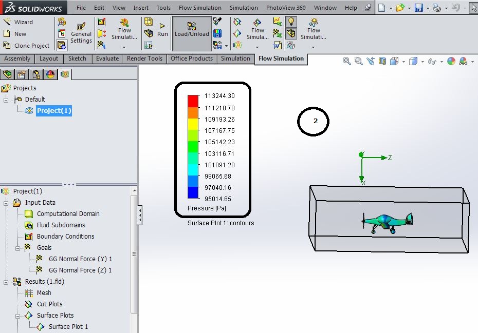Click the Clone Project icon
Viewport: 478px width, 333px height.
[7, 45]
